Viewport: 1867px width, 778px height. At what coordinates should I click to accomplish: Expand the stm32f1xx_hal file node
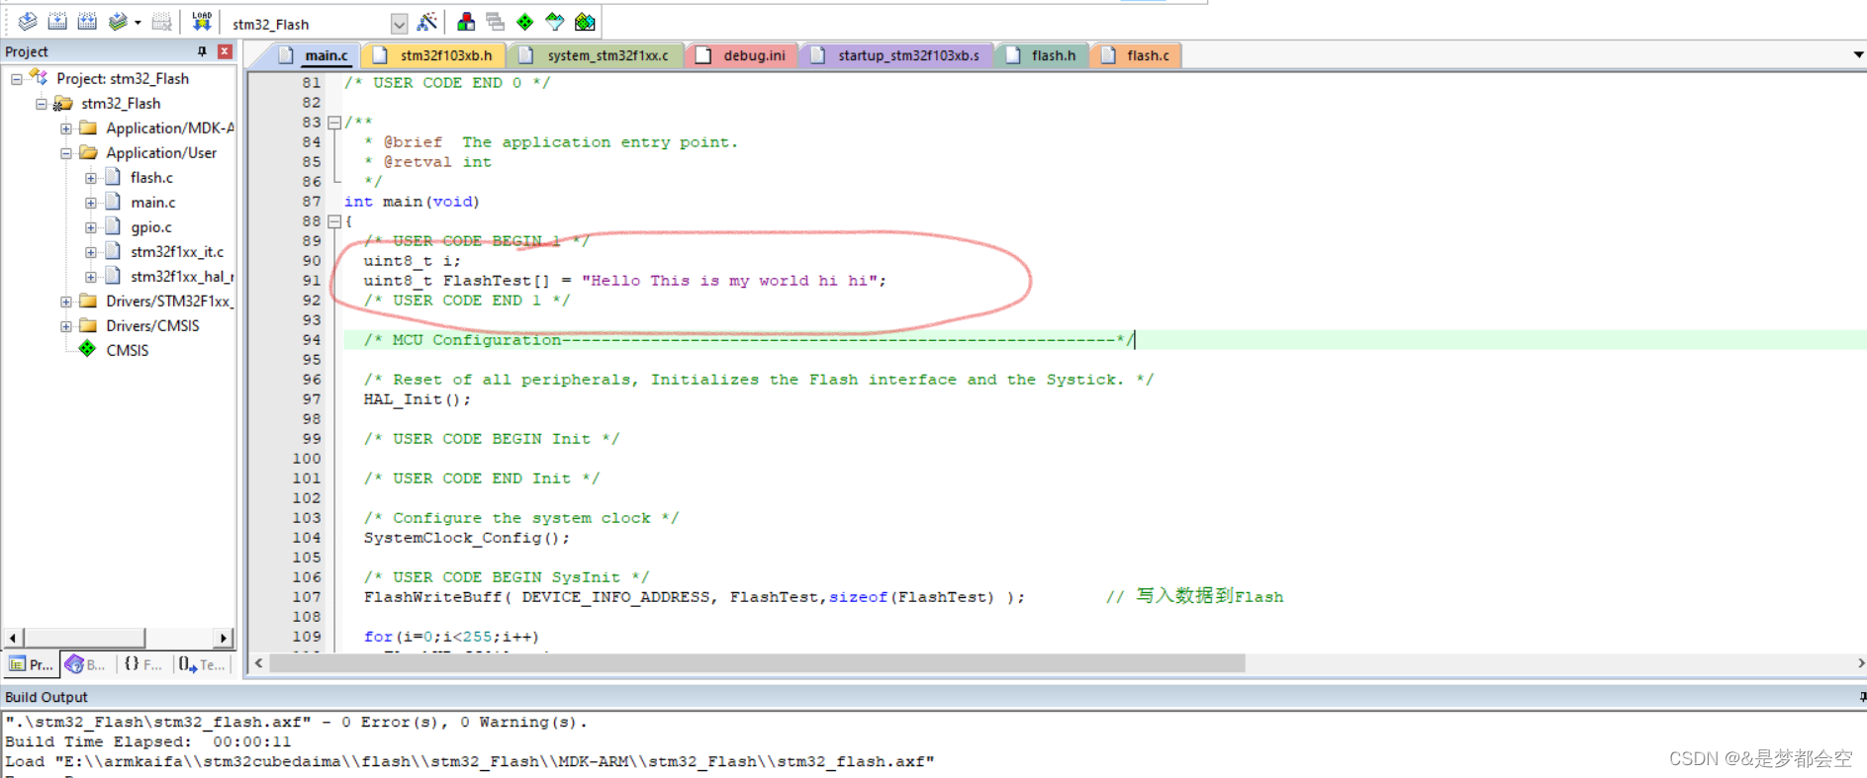coord(90,276)
